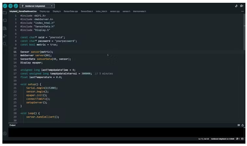Screen dimensions: 247x146
Task: Open the Boards Manager sidebar panel
Action: tap(5, 20)
